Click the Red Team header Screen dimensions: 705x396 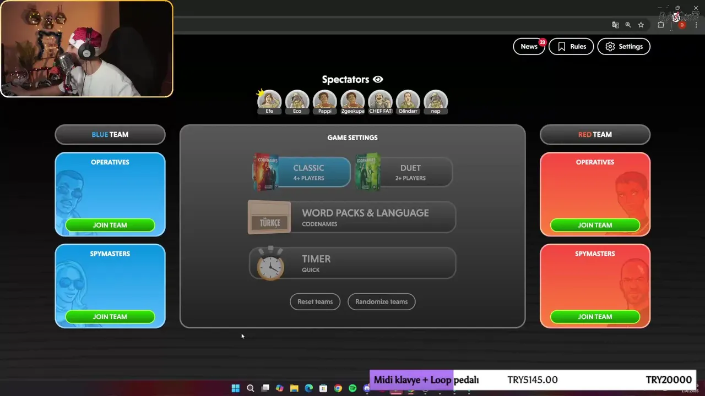click(595, 134)
